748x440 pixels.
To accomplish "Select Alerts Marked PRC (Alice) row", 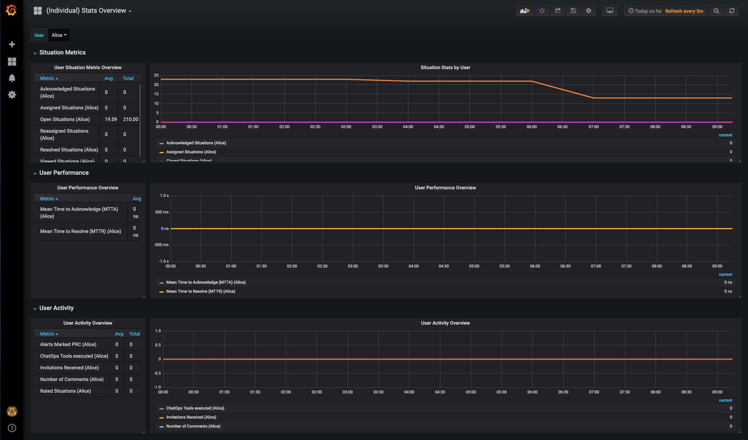I will (88, 344).
